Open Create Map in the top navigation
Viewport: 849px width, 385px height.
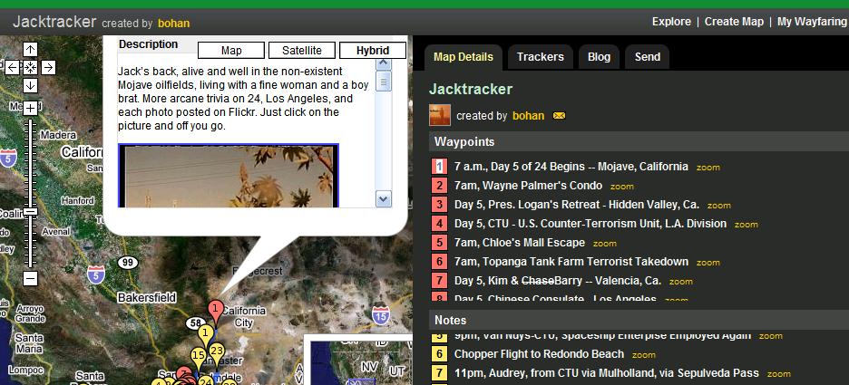(734, 22)
